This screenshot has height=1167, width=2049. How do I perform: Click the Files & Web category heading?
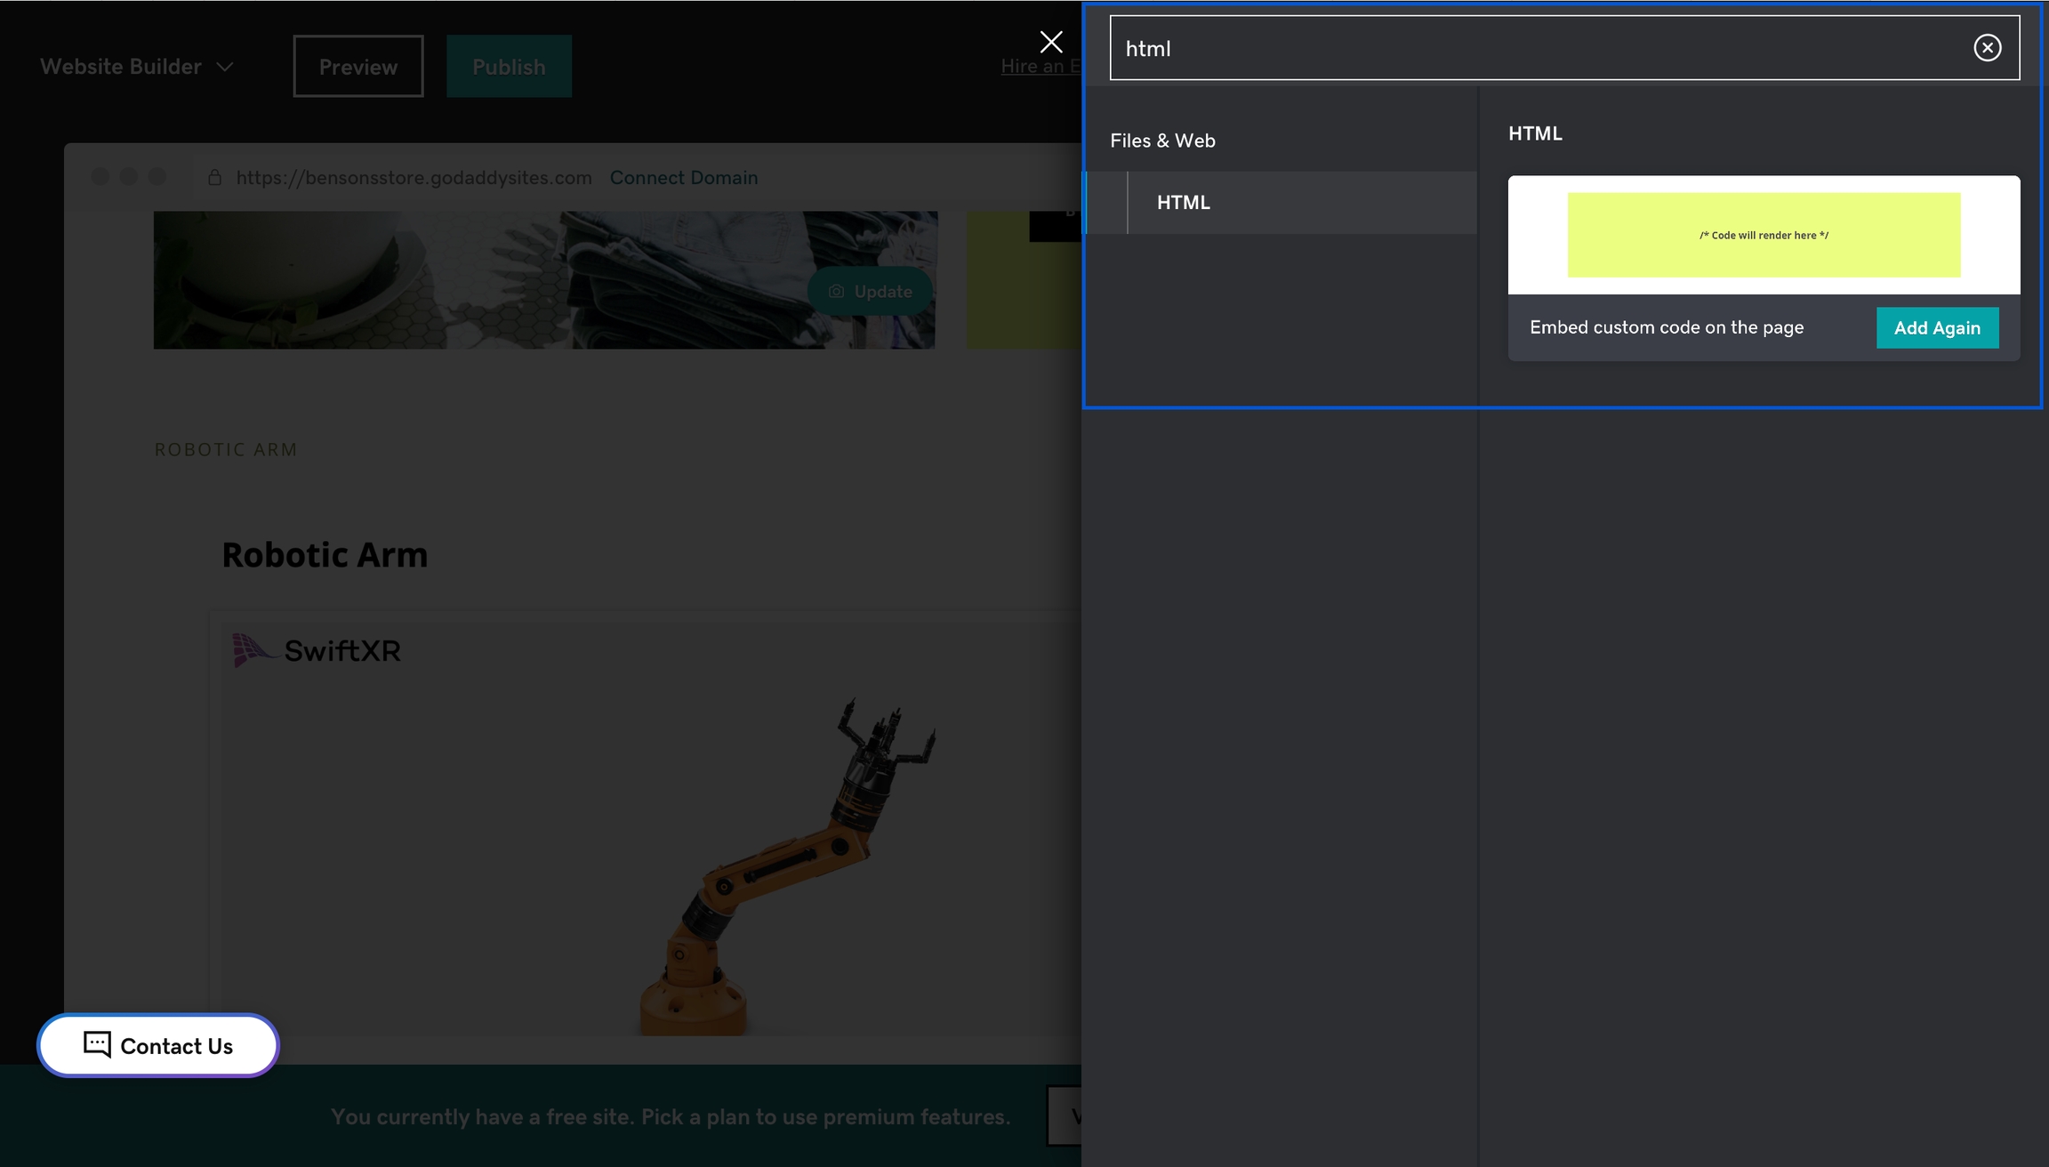tap(1162, 141)
